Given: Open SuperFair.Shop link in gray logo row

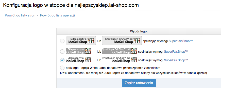Looking at the screenshot, I should click(x=176, y=52).
